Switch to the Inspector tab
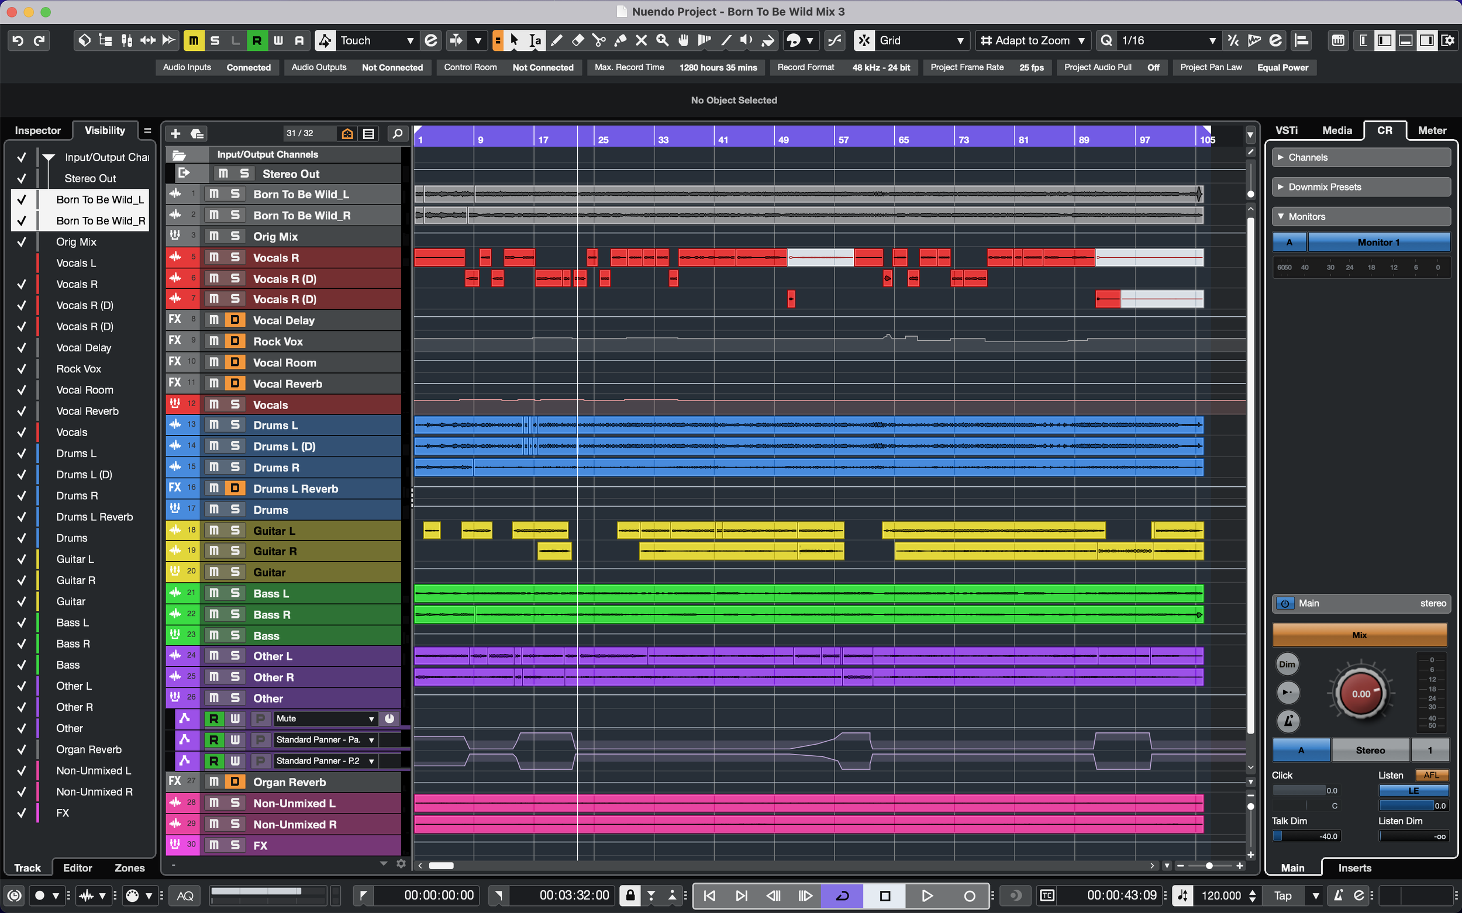The width and height of the screenshot is (1462, 913). (37, 130)
